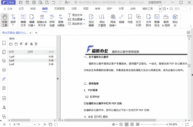
Task: Expand the Add Image (添加图像) dropdown
Action: click(84, 20)
